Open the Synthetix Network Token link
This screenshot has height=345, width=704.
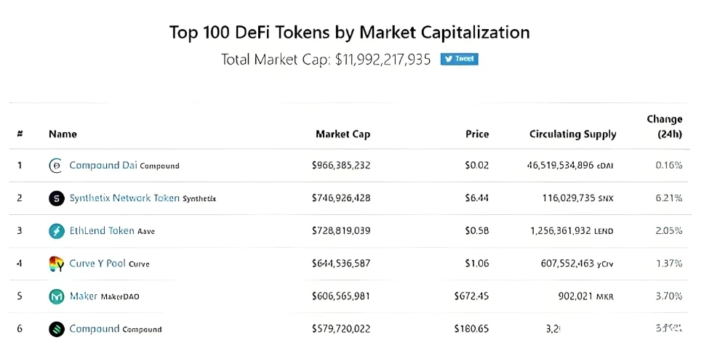124,198
